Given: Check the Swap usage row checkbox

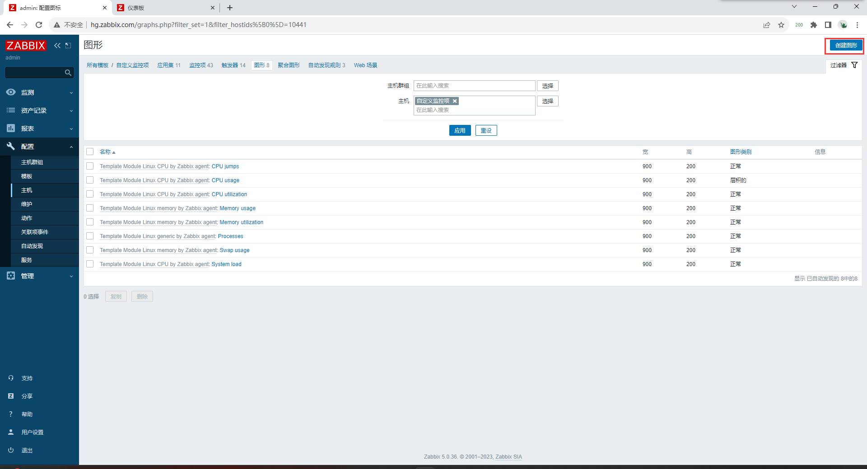Looking at the screenshot, I should pyautogui.click(x=90, y=250).
